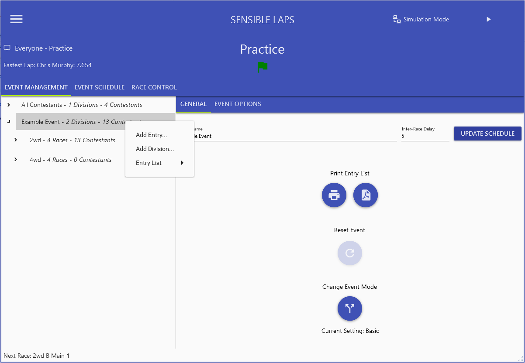This screenshot has height=363, width=525.
Task: Switch to the Event Schedule tab
Action: [100, 87]
